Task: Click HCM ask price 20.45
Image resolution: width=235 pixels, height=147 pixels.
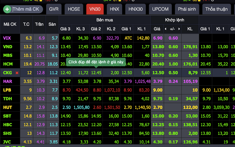Action: coord(206,64)
